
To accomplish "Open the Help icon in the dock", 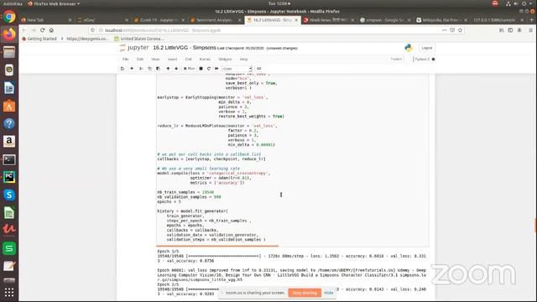I will point(9,123).
